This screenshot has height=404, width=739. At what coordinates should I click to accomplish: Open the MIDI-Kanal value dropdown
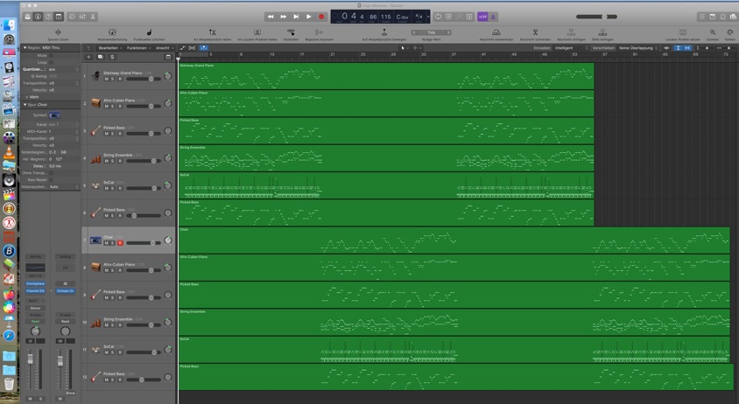pyautogui.click(x=64, y=131)
